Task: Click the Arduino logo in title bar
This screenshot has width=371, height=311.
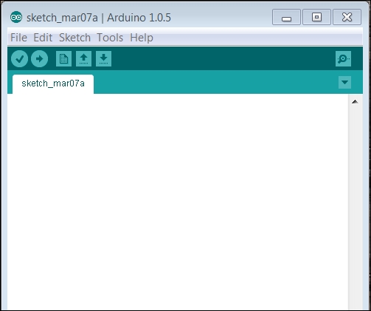Action: [16, 17]
